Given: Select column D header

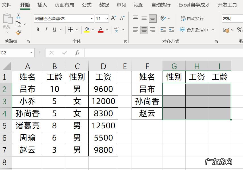Looking at the screenshot, I should click(103, 66).
